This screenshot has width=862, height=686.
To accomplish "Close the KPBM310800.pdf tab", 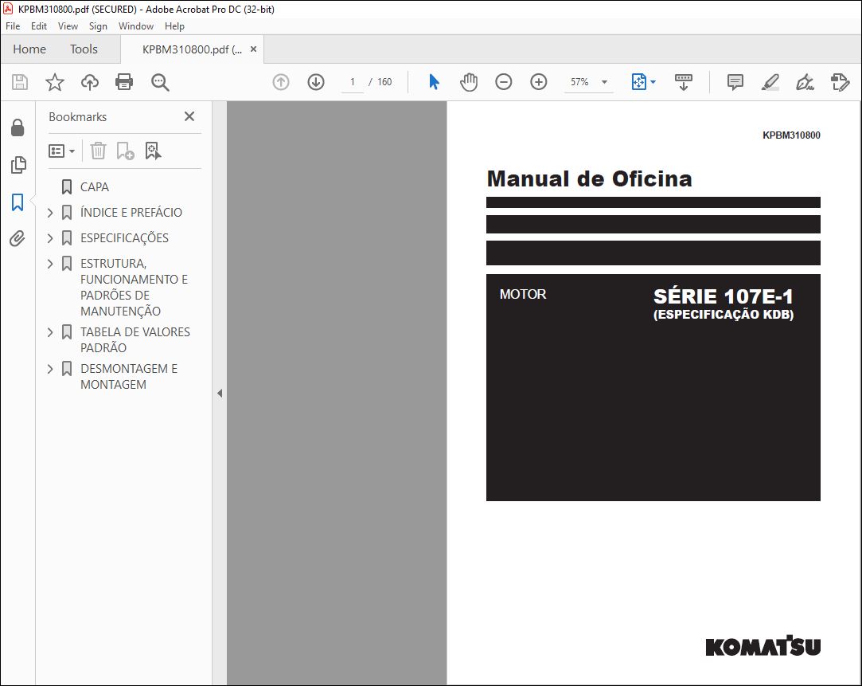I will pos(253,49).
